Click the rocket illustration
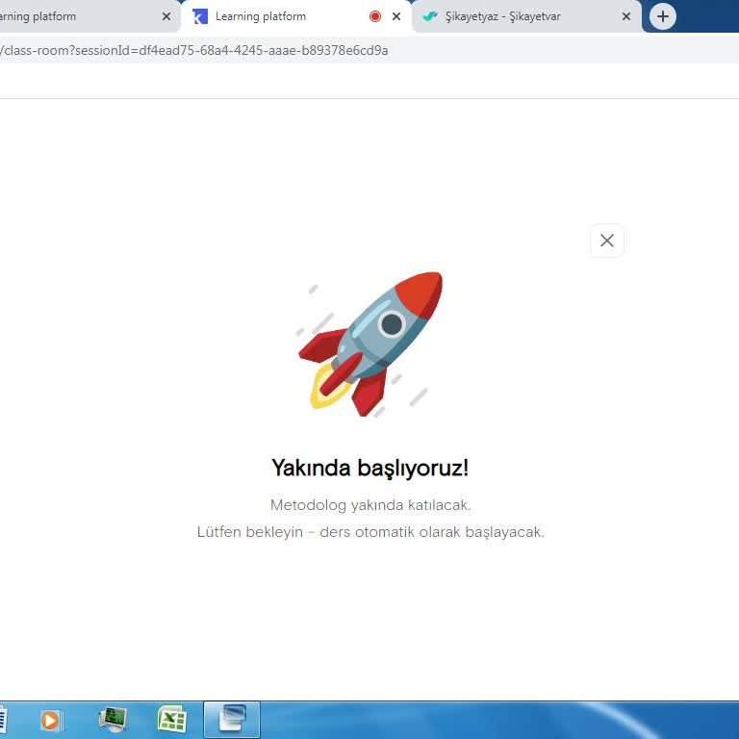 369,344
